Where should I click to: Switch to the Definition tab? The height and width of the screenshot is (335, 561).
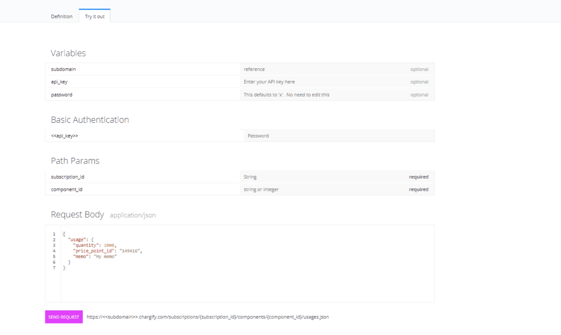point(61,16)
